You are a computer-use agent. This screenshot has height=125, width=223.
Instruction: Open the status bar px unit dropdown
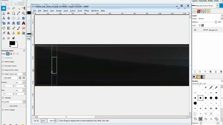click(44, 121)
